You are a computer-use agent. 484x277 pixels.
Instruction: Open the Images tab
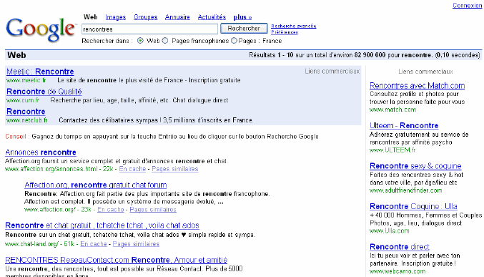click(x=115, y=17)
